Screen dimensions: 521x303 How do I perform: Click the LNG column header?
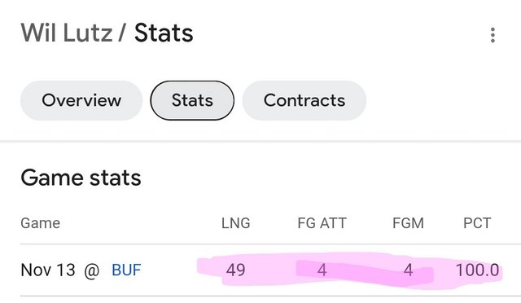pyautogui.click(x=236, y=223)
